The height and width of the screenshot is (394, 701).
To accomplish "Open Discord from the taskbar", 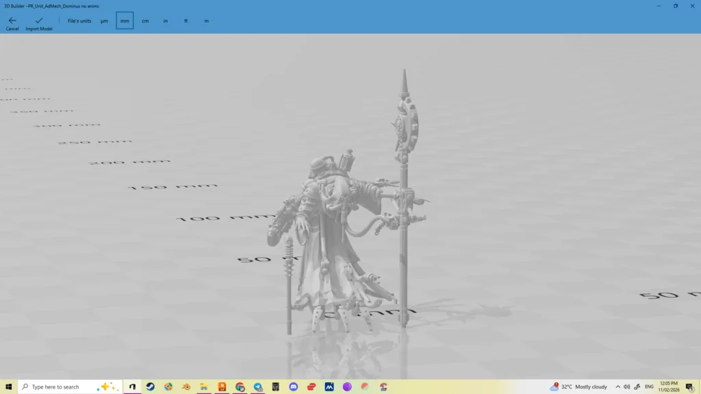I will (294, 386).
